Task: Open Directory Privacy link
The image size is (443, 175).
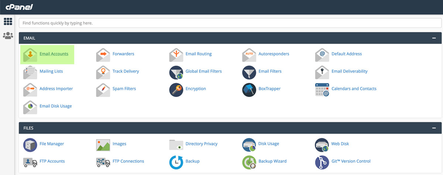Action: [202, 144]
